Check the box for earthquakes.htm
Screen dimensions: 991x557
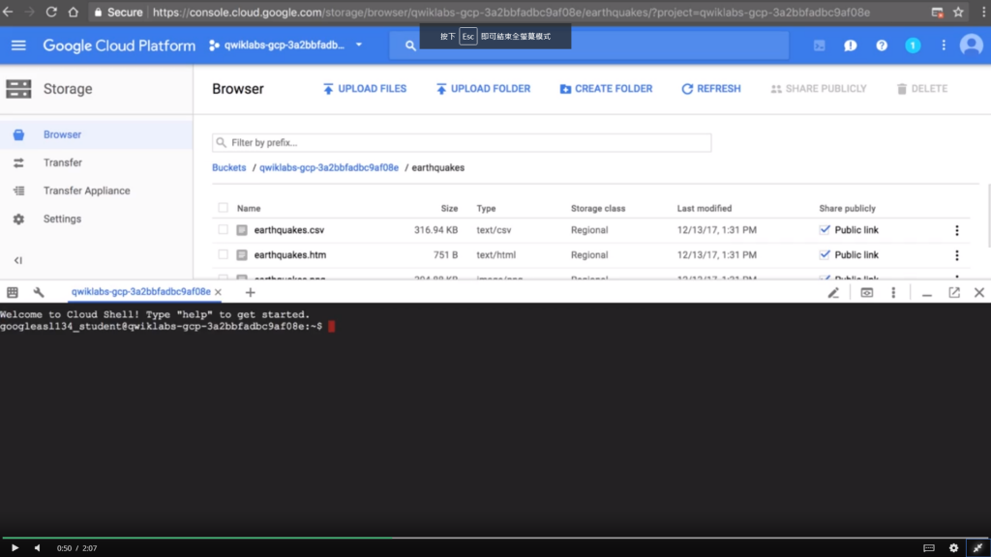click(x=224, y=254)
